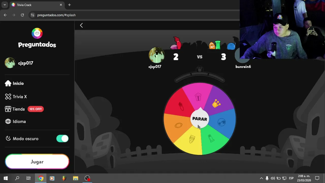Click the pink popcorn entertainment wheel segment
Image resolution: width=325 pixels, height=183 pixels.
tap(198, 97)
